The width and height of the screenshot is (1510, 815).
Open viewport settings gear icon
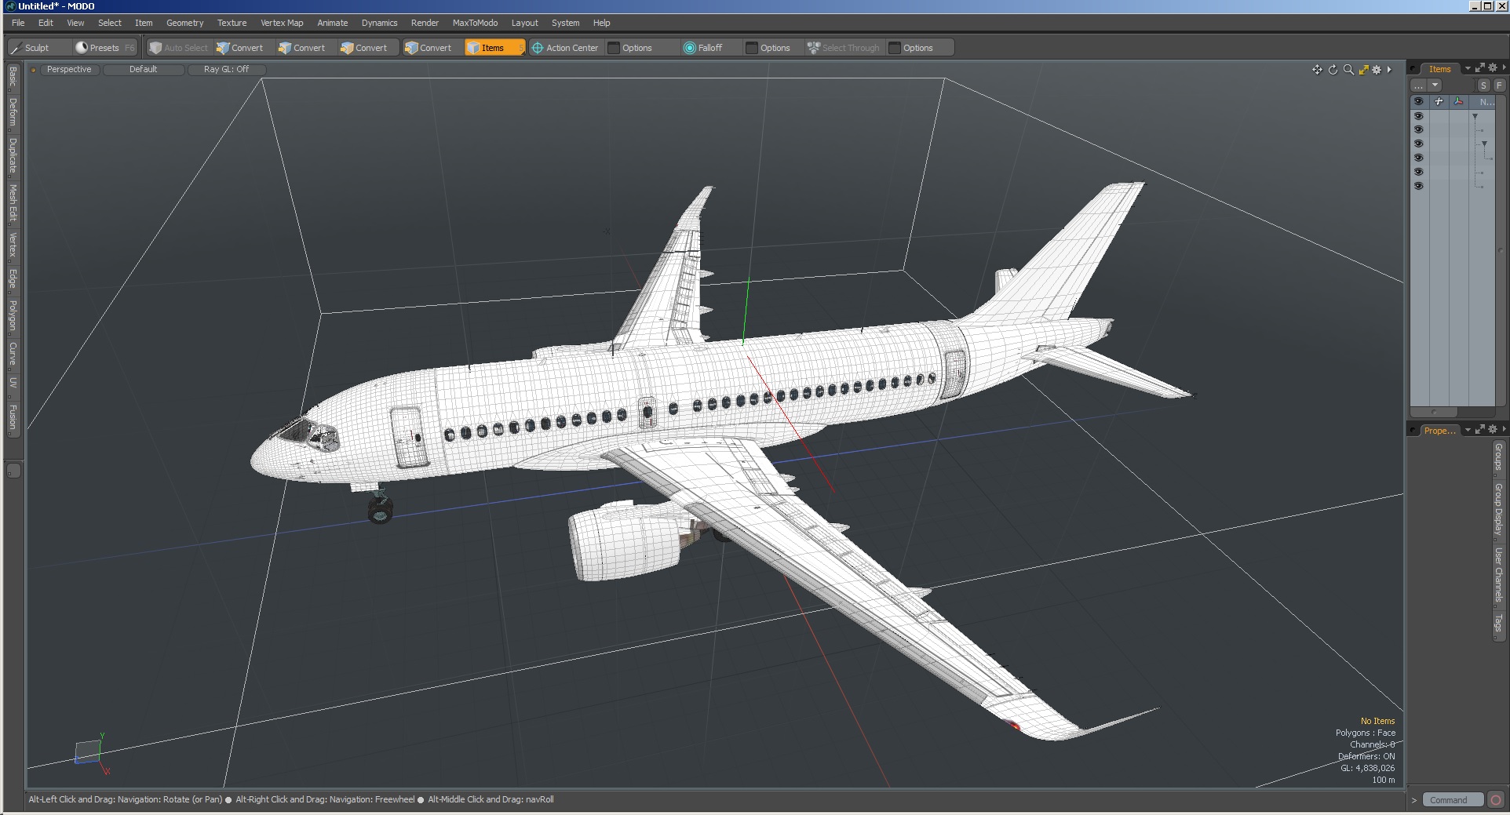coord(1377,70)
